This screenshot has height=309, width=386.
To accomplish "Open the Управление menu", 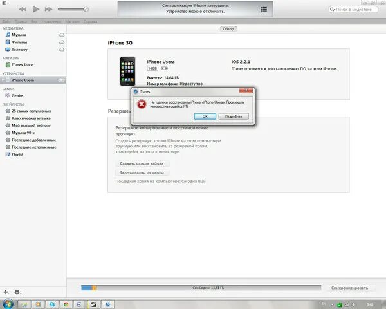I will (x=51, y=21).
